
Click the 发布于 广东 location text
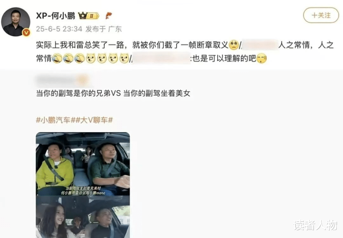click(x=103, y=29)
